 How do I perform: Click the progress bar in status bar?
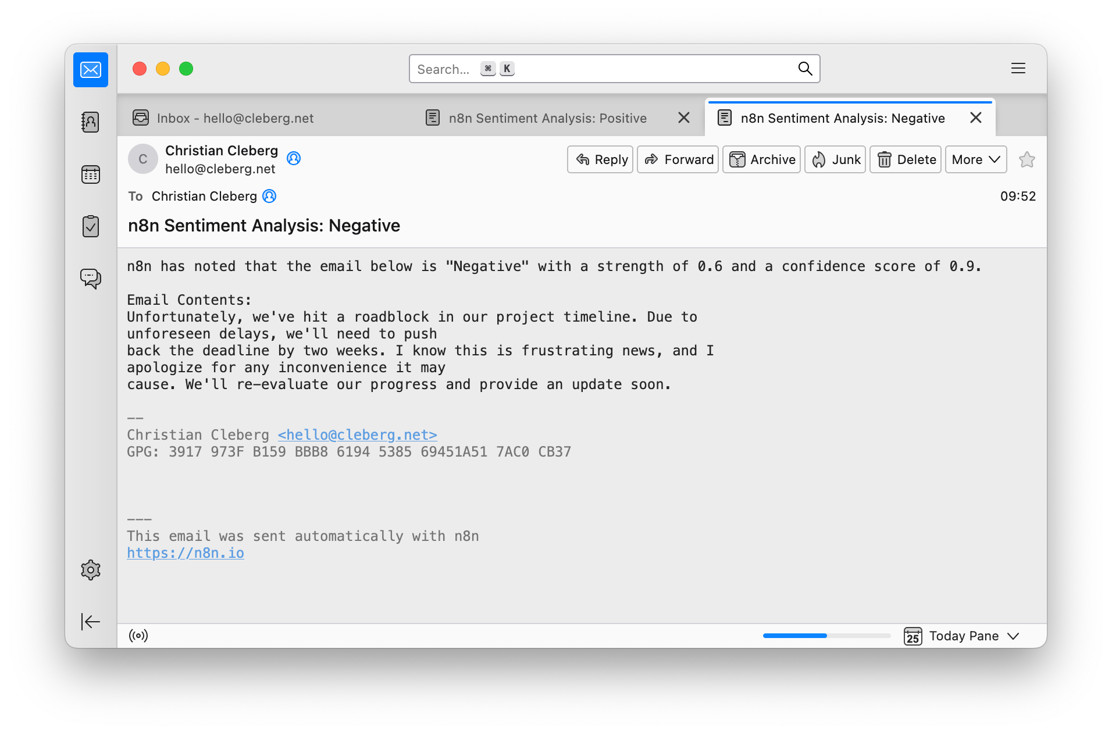pos(826,636)
